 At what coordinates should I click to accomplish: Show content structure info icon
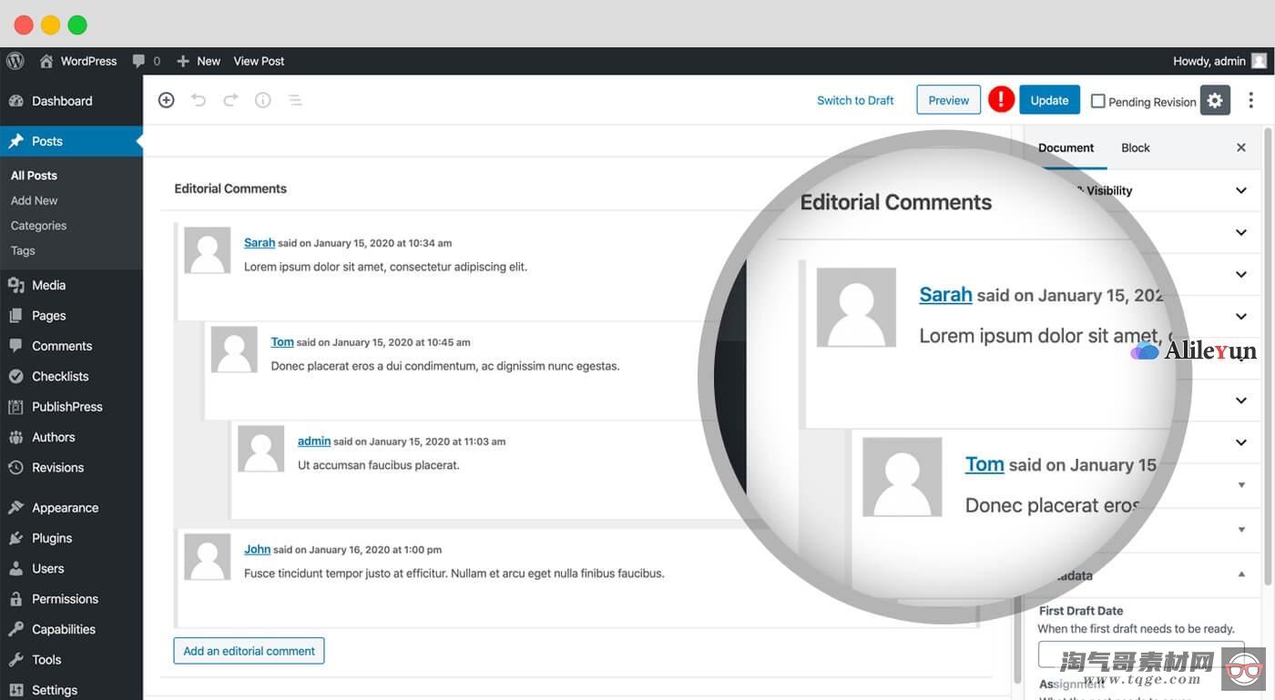(x=263, y=100)
